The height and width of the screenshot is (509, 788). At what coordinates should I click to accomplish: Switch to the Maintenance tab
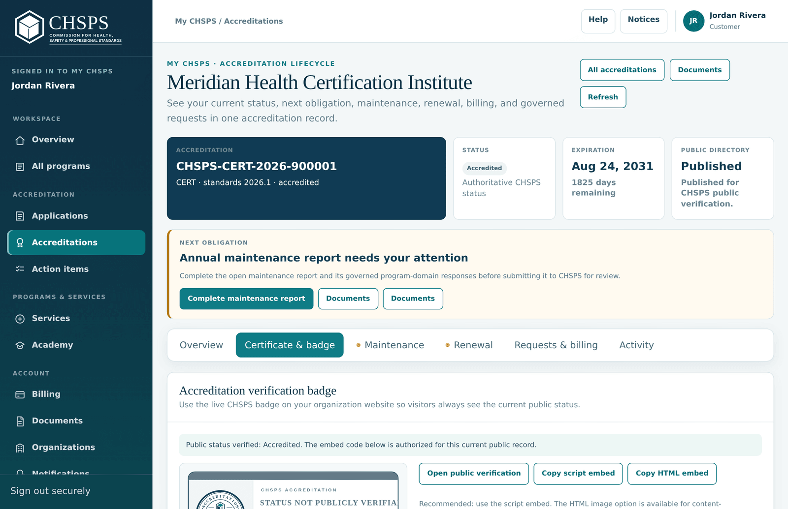tap(390, 345)
